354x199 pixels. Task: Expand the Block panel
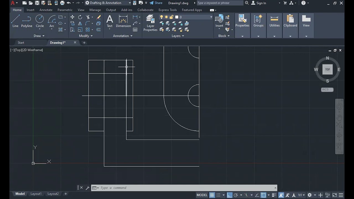[x=224, y=36]
